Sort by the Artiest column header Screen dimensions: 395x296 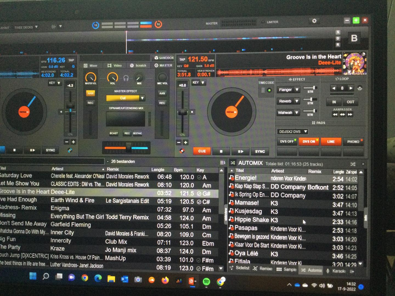[x=57, y=169]
